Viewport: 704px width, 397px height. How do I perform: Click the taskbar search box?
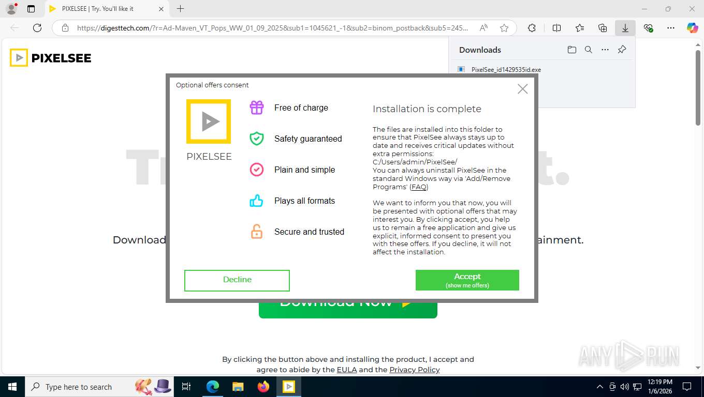coord(99,387)
